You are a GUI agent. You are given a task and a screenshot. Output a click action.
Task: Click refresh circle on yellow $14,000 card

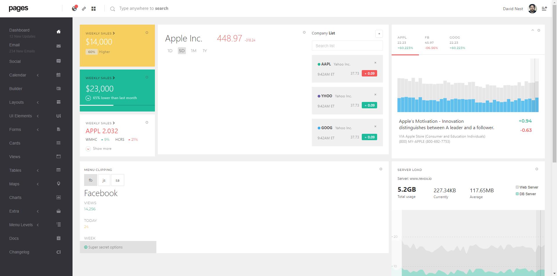(147, 33)
